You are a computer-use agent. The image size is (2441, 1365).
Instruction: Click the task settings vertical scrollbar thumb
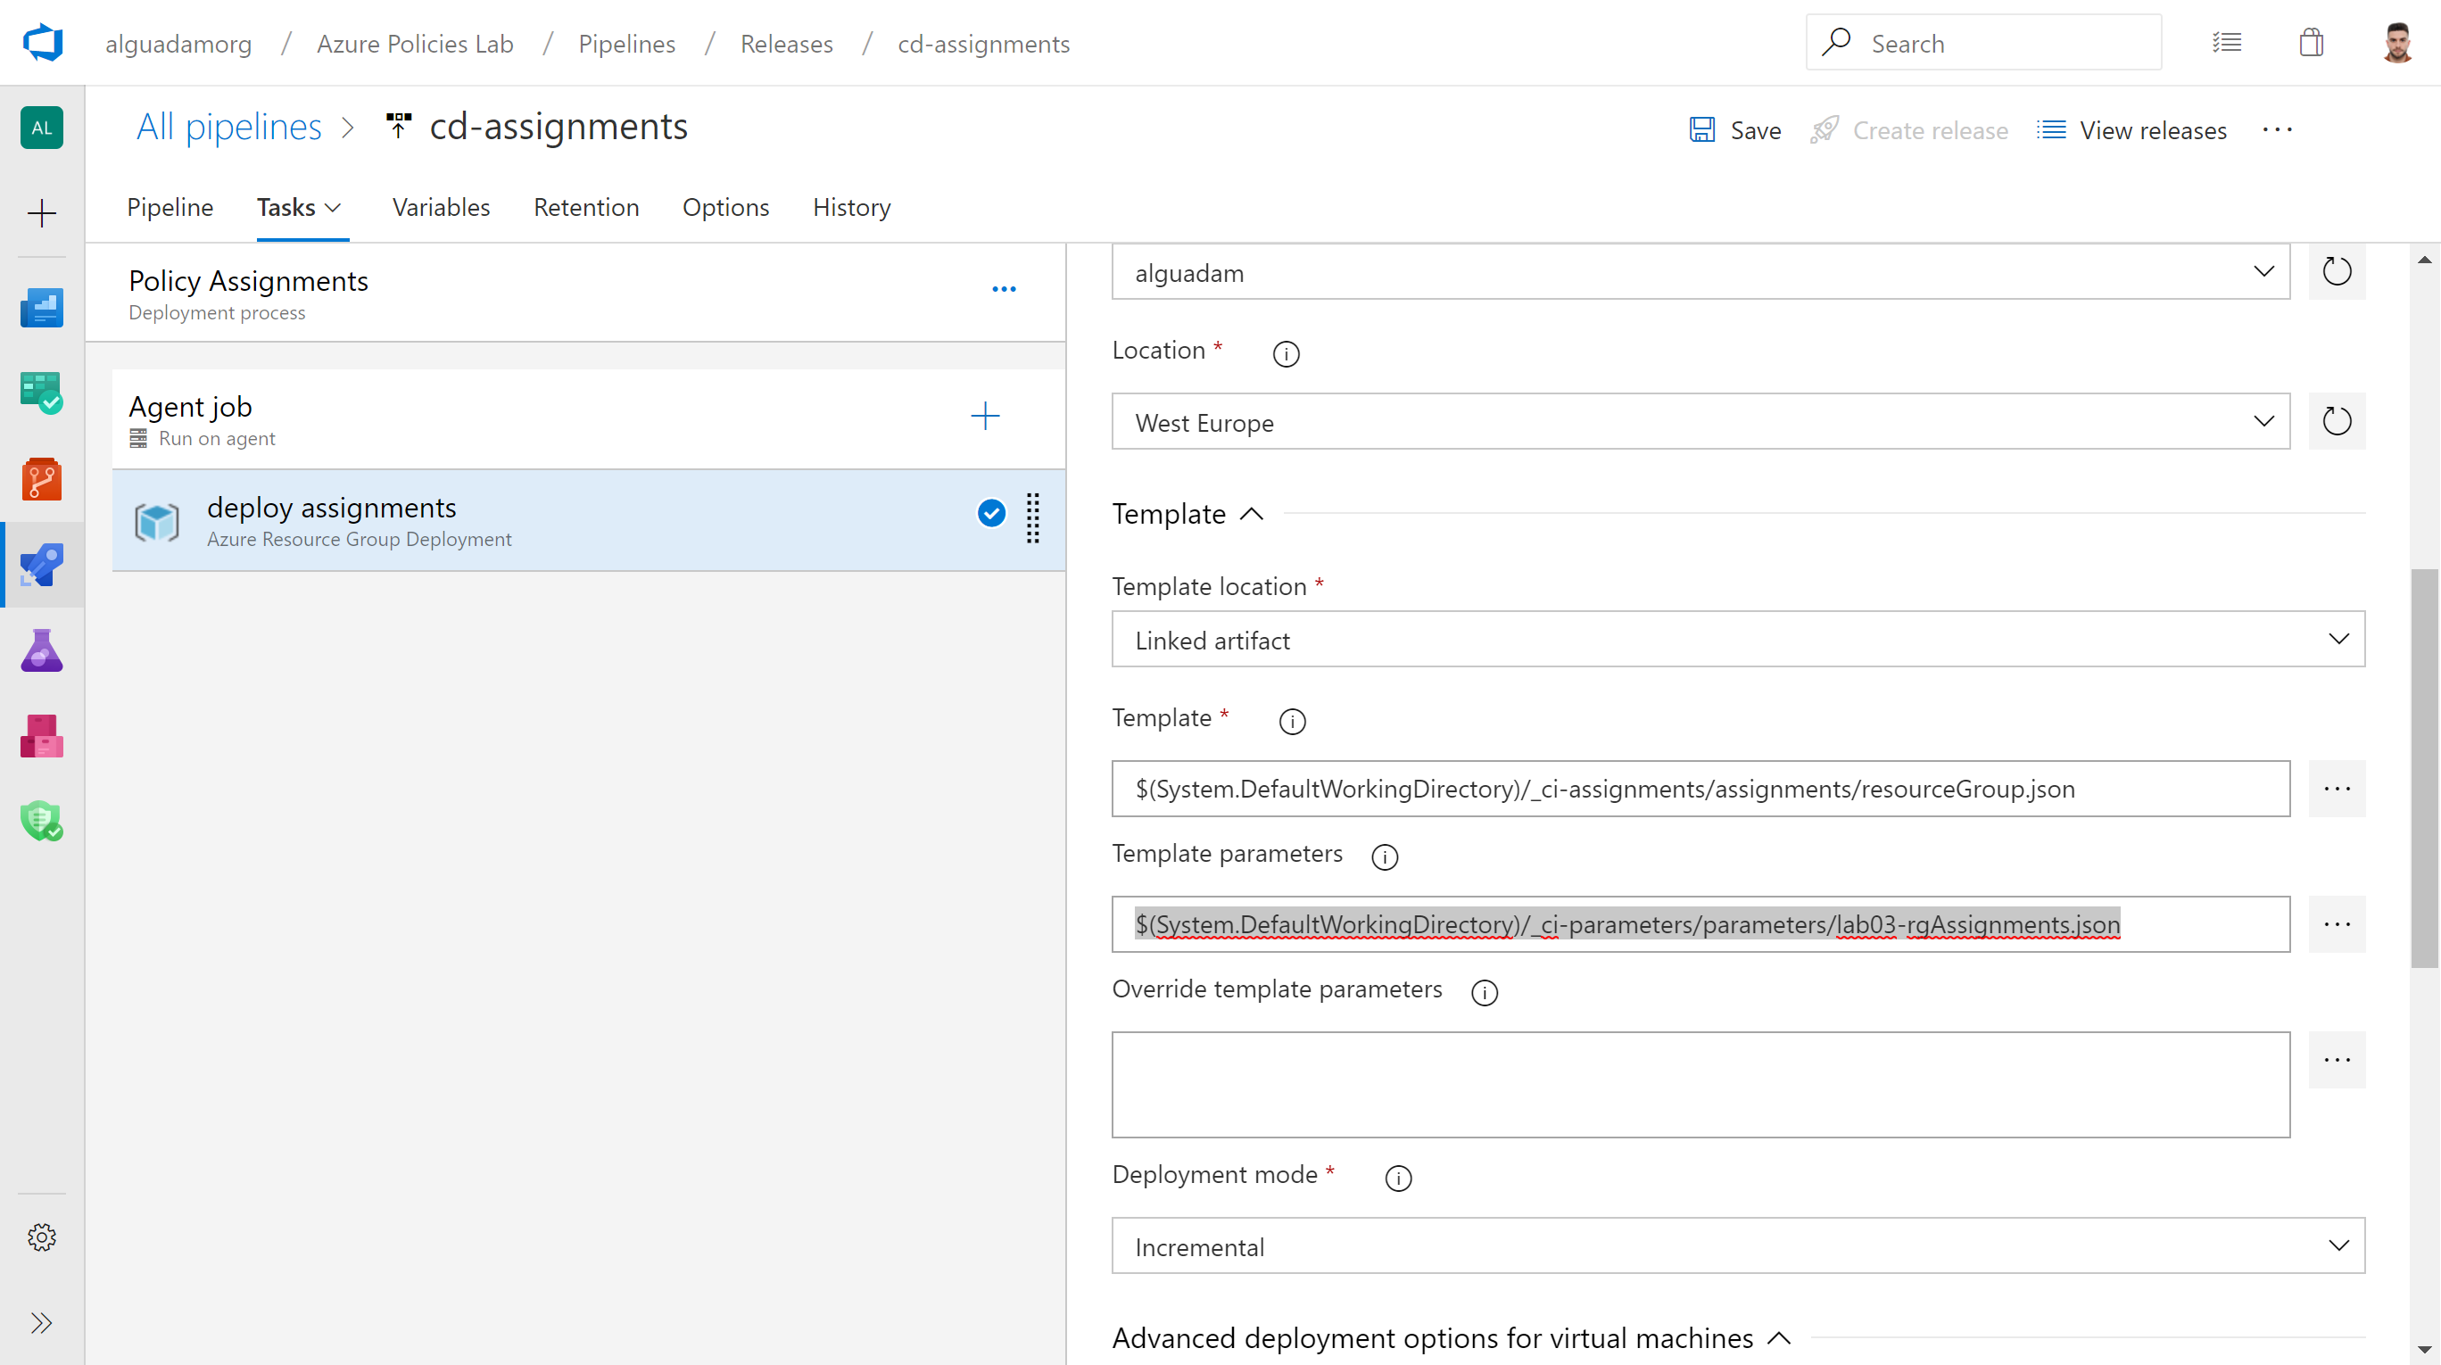(x=2424, y=768)
